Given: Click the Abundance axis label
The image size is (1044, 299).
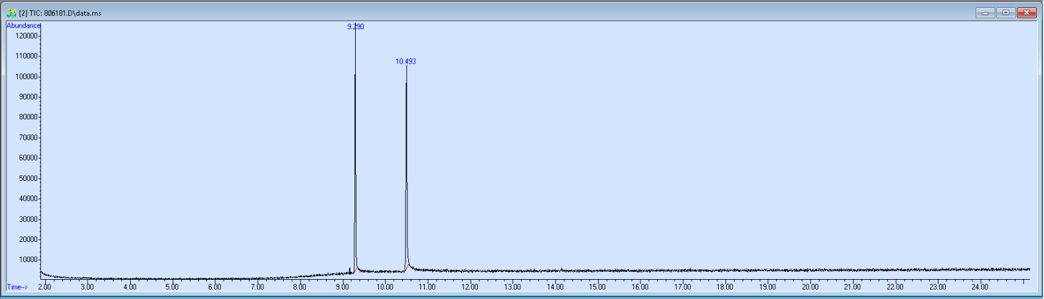Looking at the screenshot, I should click(23, 25).
